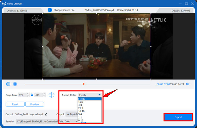This screenshot has width=197, height=128.
Task: Click the current time 00:00:07.00
Action: click(x=163, y=84)
